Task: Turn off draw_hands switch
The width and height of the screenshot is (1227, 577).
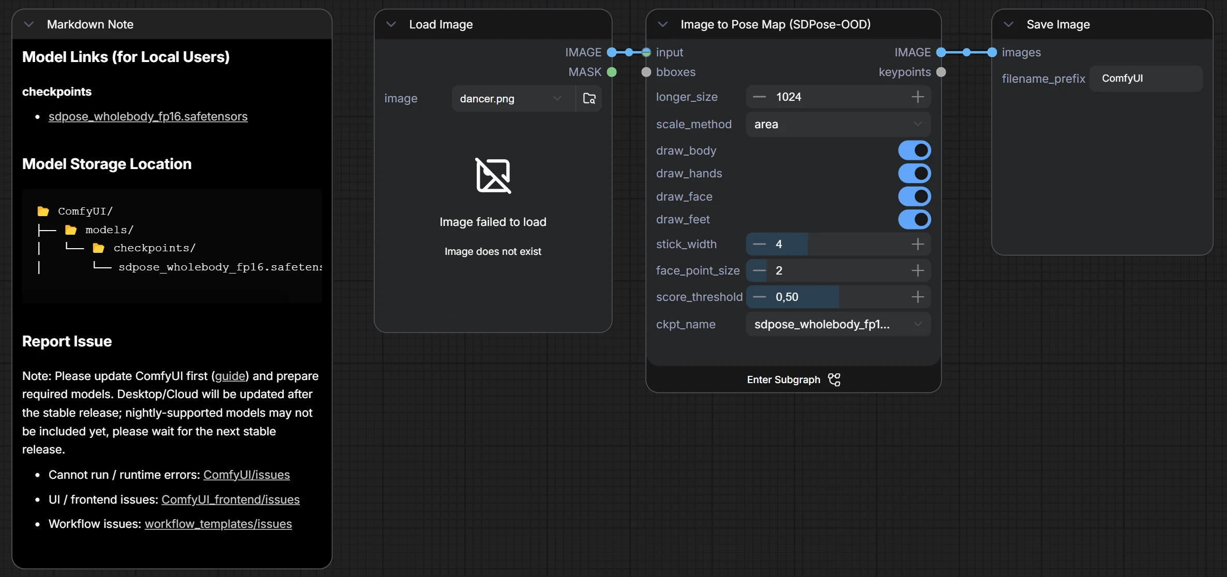Action: coord(914,174)
